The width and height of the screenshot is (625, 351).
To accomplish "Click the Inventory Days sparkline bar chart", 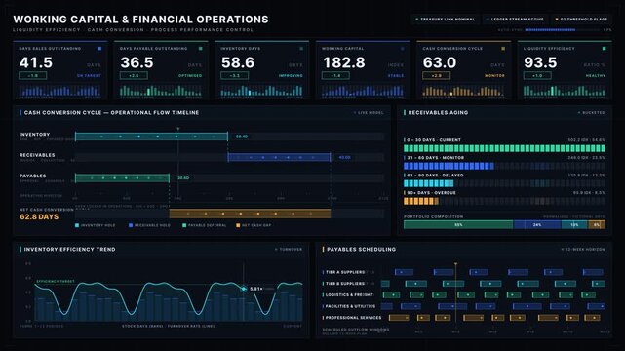I will pos(262,91).
